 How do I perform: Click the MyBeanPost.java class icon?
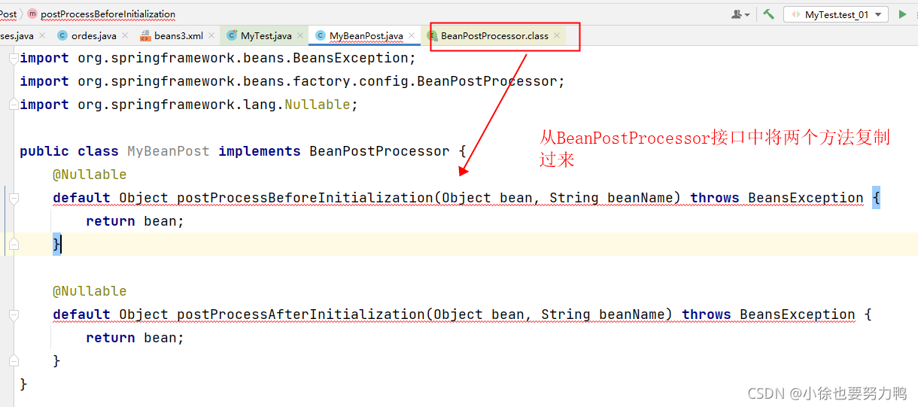click(321, 35)
